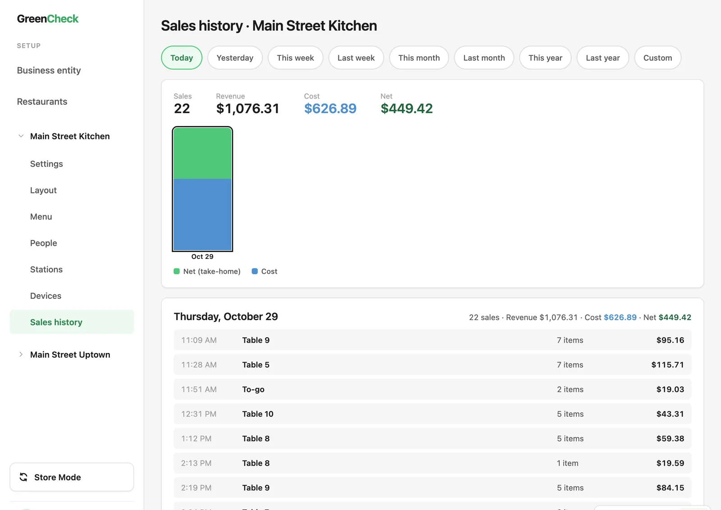721x510 pixels.
Task: Choose the Last year range
Action: [x=603, y=58]
